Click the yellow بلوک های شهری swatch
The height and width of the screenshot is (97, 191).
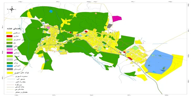point(10,73)
